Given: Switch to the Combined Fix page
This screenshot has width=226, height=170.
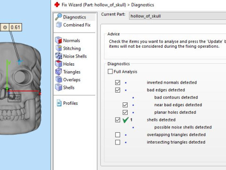Looking at the screenshot, I should [x=77, y=25].
